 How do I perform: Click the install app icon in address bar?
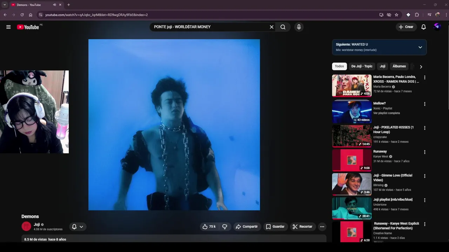(381, 15)
